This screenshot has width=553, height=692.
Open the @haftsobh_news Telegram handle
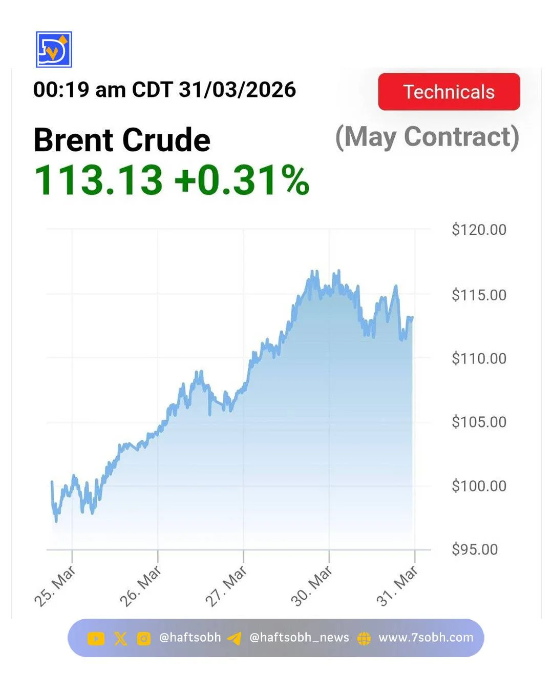pyautogui.click(x=299, y=638)
